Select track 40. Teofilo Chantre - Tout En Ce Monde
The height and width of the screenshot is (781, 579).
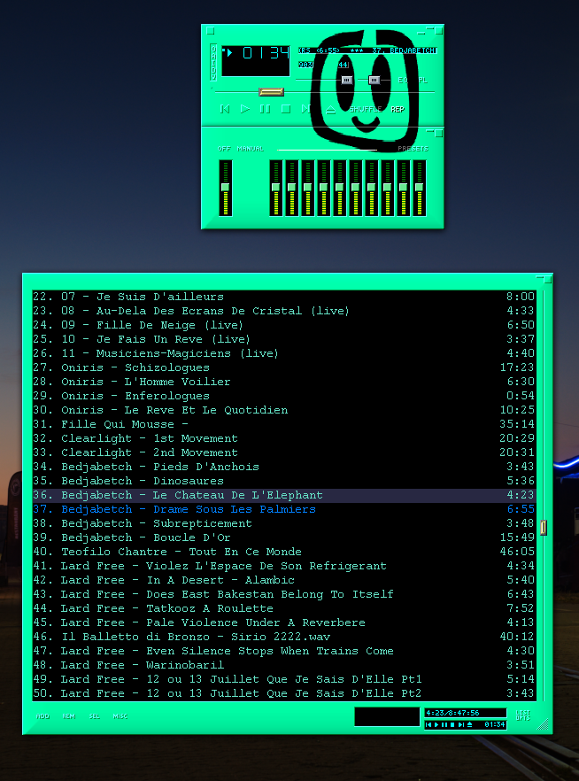coord(284,552)
